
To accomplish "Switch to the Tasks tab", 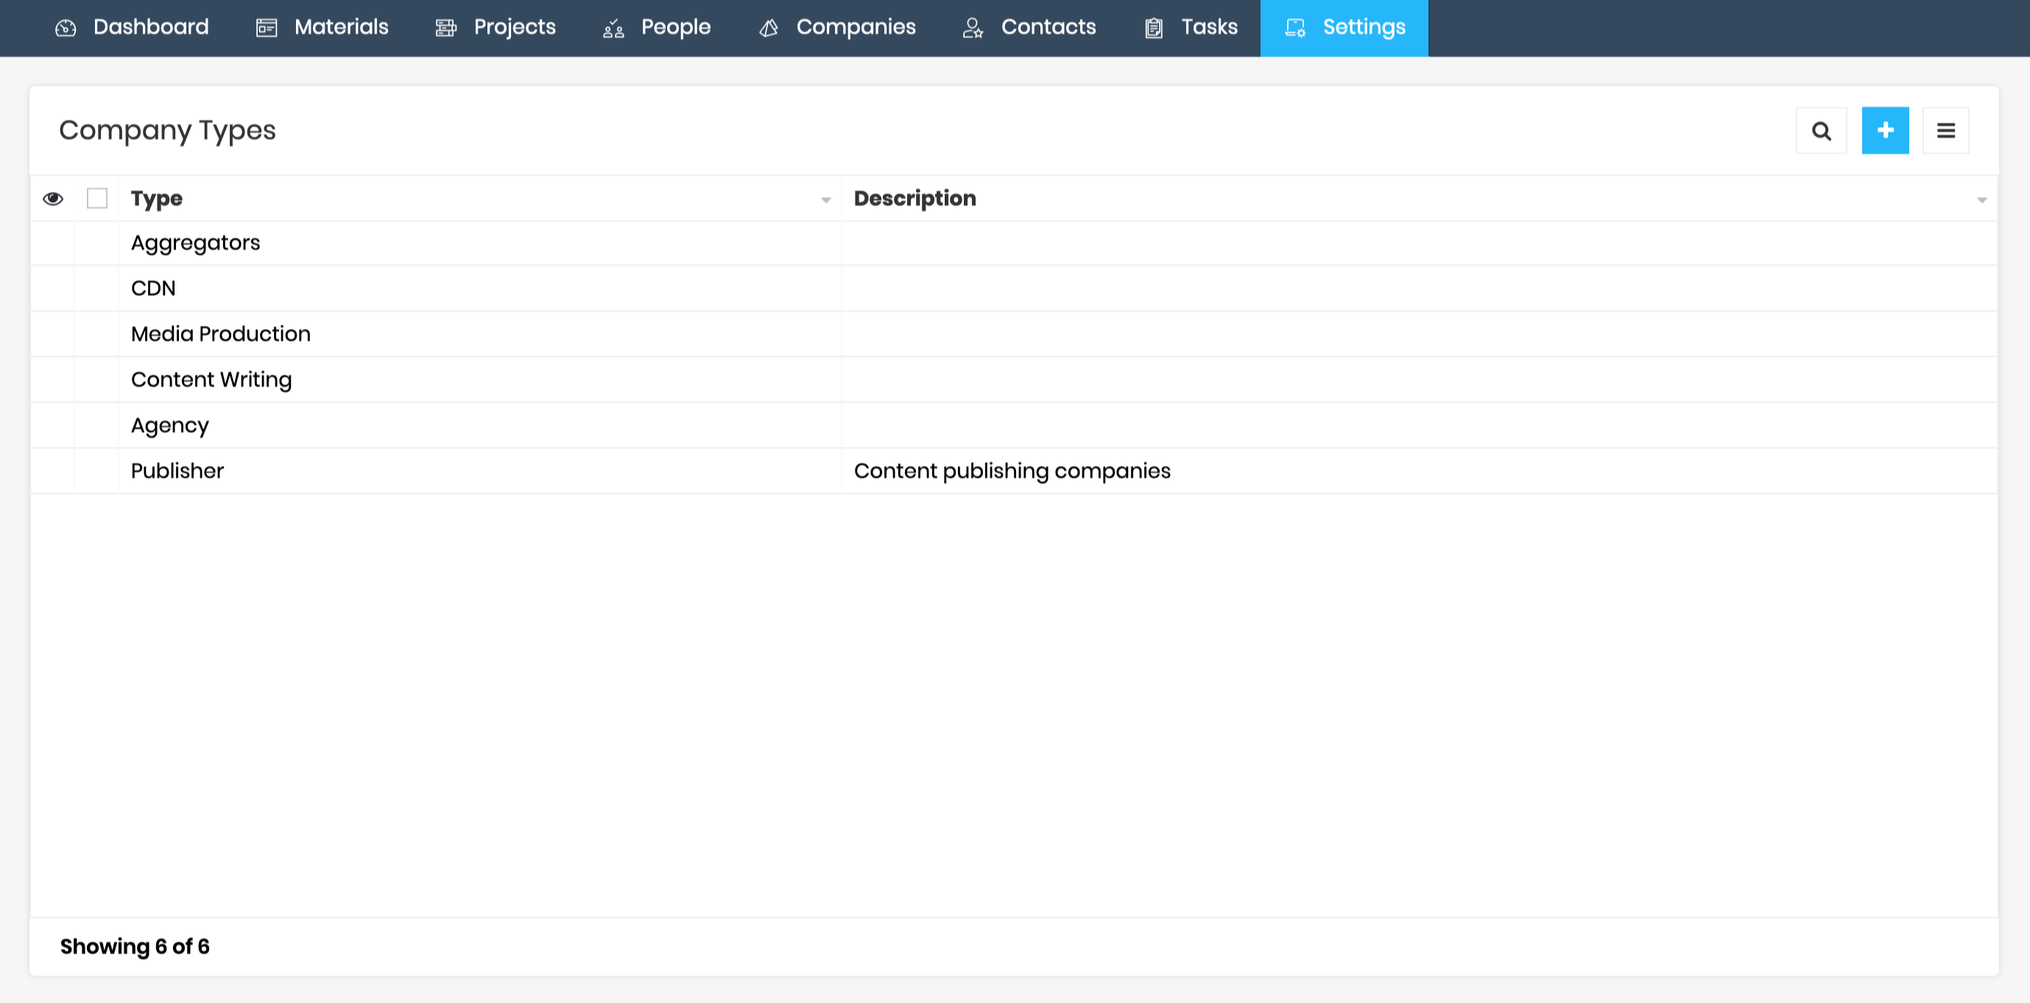I will click(x=1191, y=27).
